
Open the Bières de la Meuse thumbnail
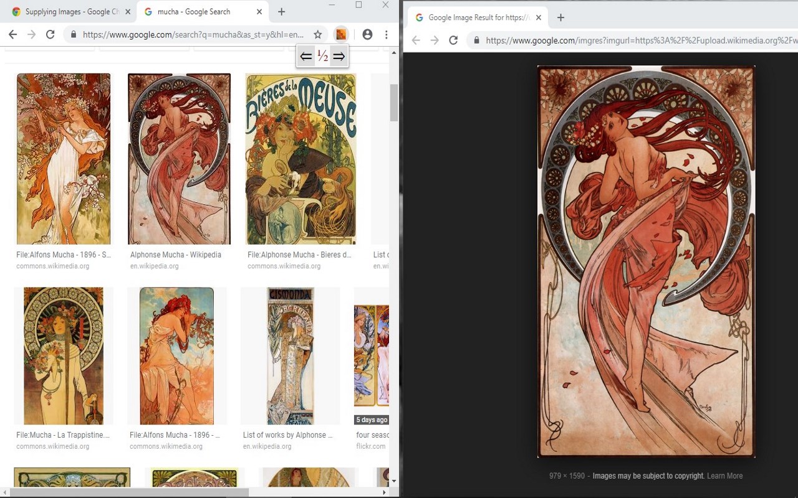301,159
